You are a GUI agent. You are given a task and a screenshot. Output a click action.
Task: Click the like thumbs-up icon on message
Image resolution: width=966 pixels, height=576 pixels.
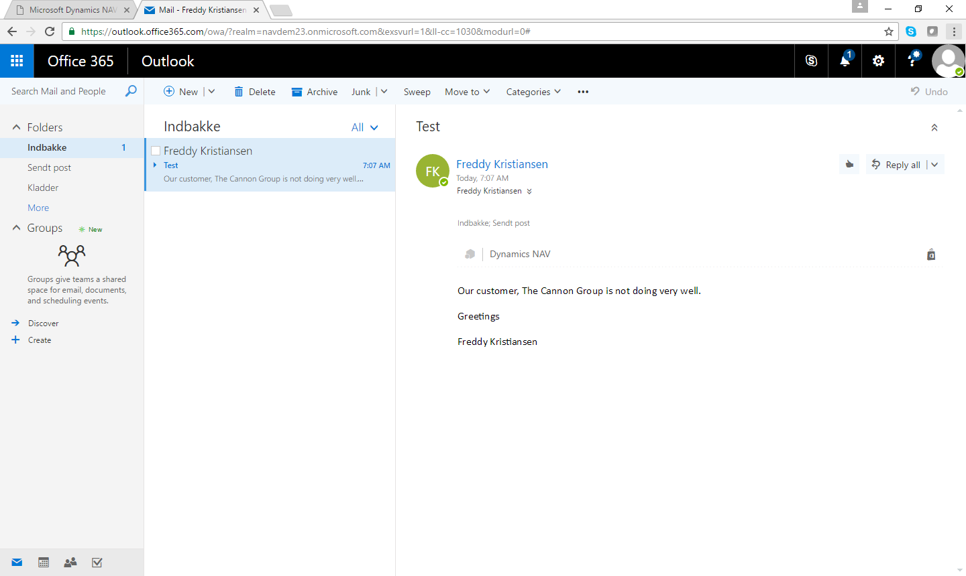[849, 165]
